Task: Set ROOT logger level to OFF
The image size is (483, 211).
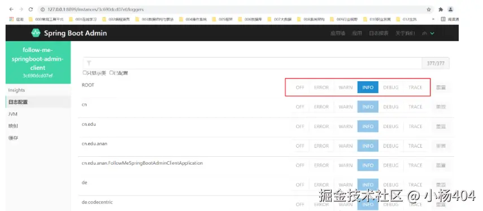Action: pyautogui.click(x=300, y=87)
